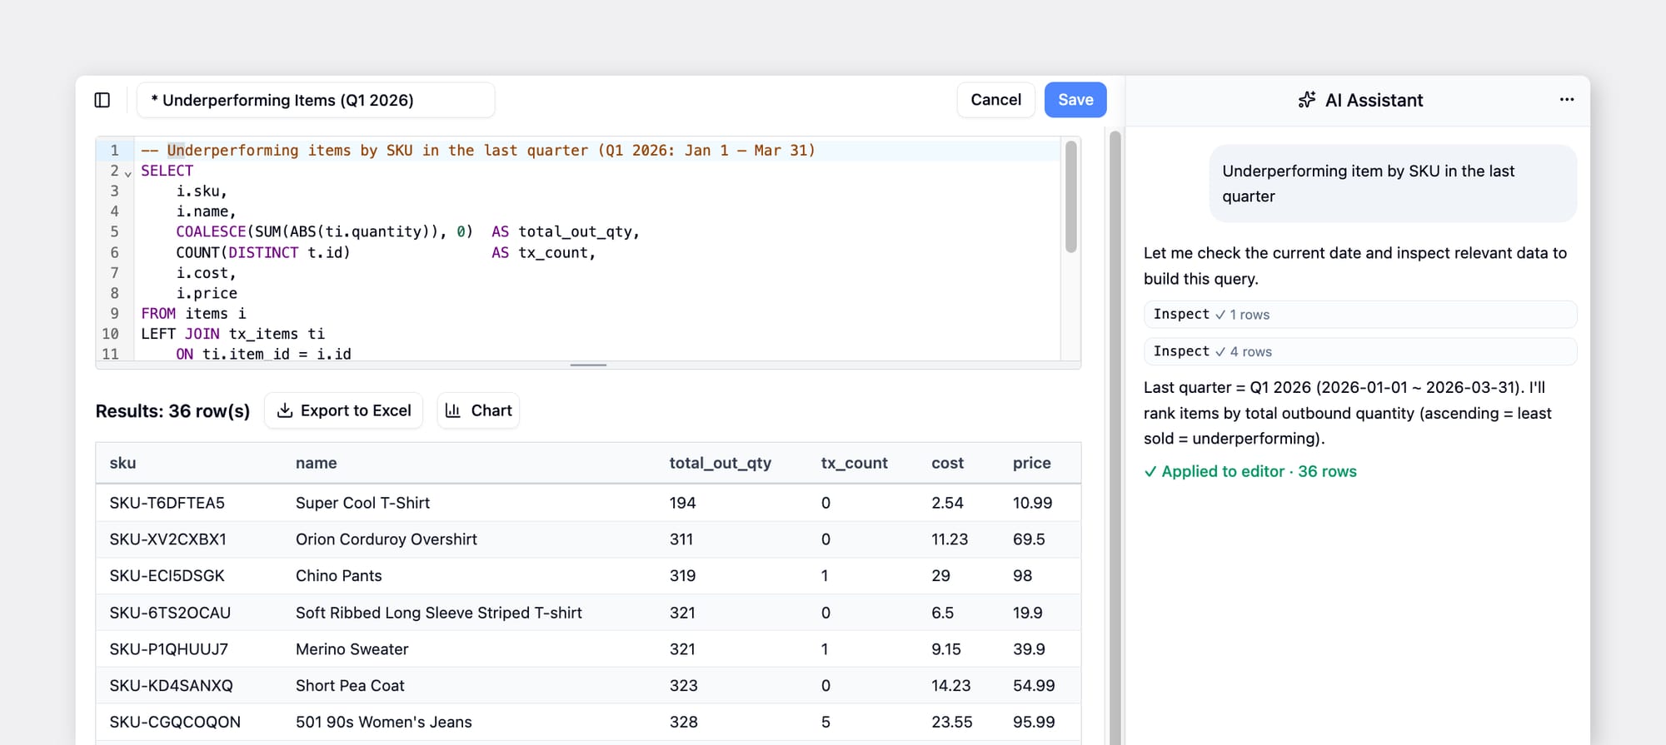
Task: Click cost value 23.55
Action: [952, 723]
